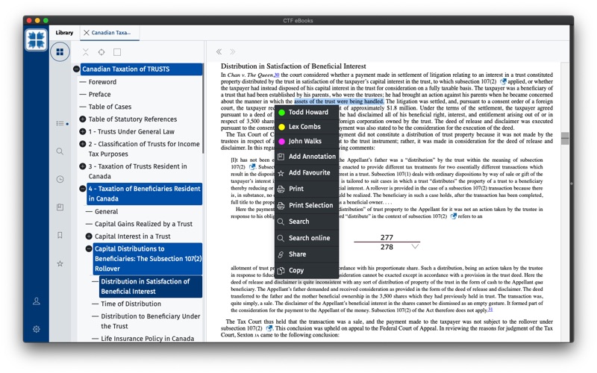Open Life Insurance Policy in Canada entry
Screen dimensions: 597x373
click(x=147, y=339)
